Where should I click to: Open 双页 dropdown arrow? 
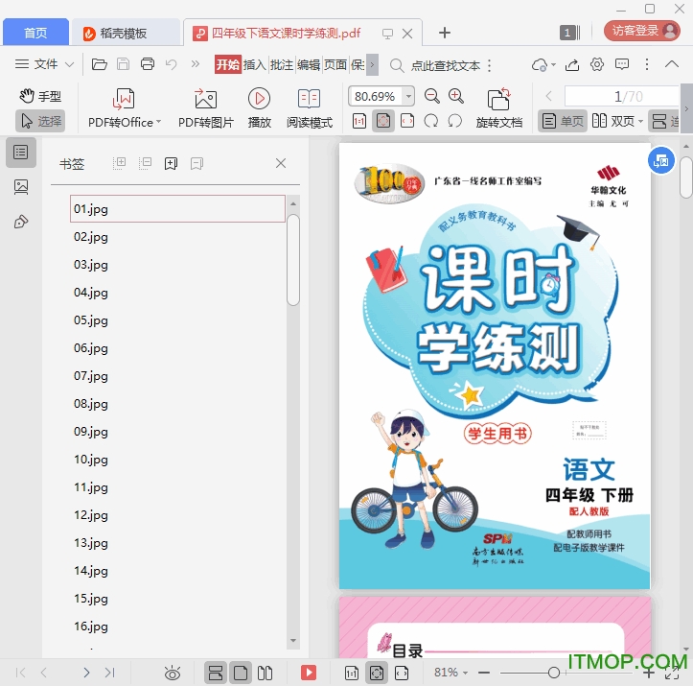pos(640,121)
